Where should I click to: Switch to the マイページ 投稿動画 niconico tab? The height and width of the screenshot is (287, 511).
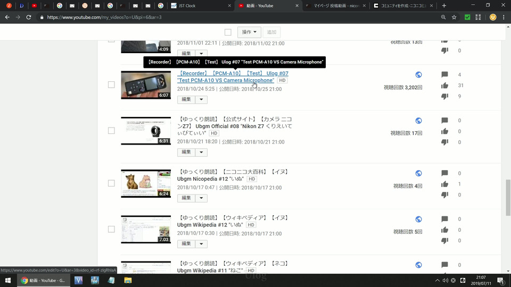coord(336,5)
